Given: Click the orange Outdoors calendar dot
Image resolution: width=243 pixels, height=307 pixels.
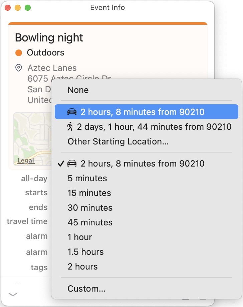Looking at the screenshot, I should [19, 53].
